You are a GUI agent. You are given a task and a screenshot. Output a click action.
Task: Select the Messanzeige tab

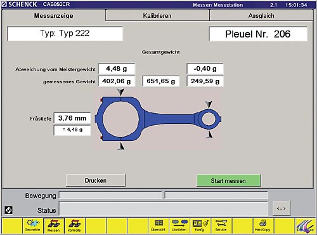[54, 16]
